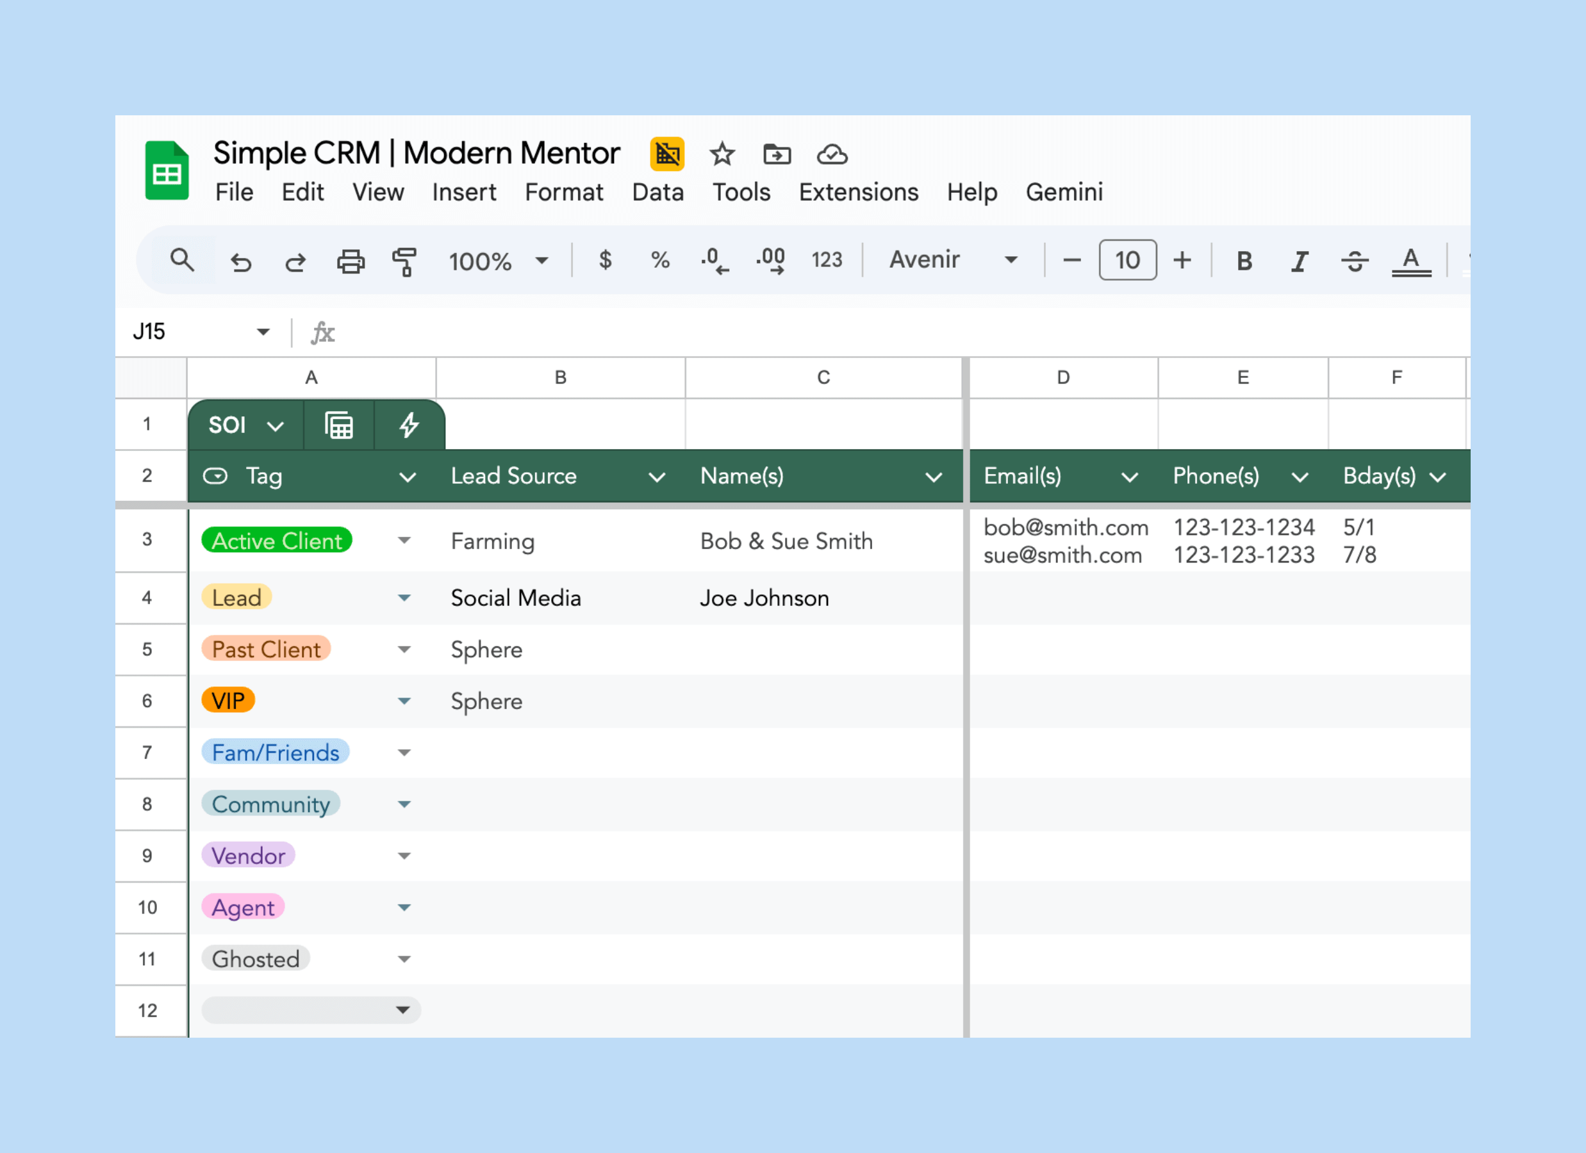
Task: Open the text color picker
Action: pos(1410,261)
